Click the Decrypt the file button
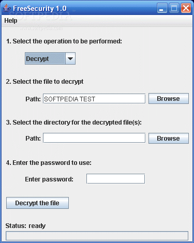The height and width of the screenshot is (243, 194). coord(37,203)
